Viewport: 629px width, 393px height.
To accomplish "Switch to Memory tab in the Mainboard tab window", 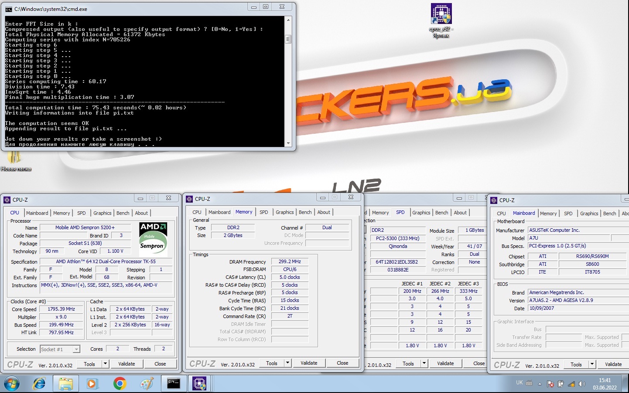I will (x=548, y=213).
